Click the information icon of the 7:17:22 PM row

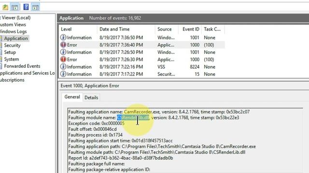pyautogui.click(x=63, y=74)
